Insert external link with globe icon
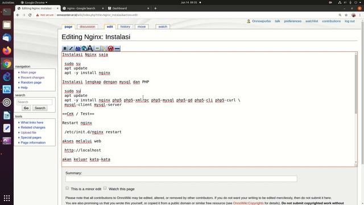 tap(84, 48)
